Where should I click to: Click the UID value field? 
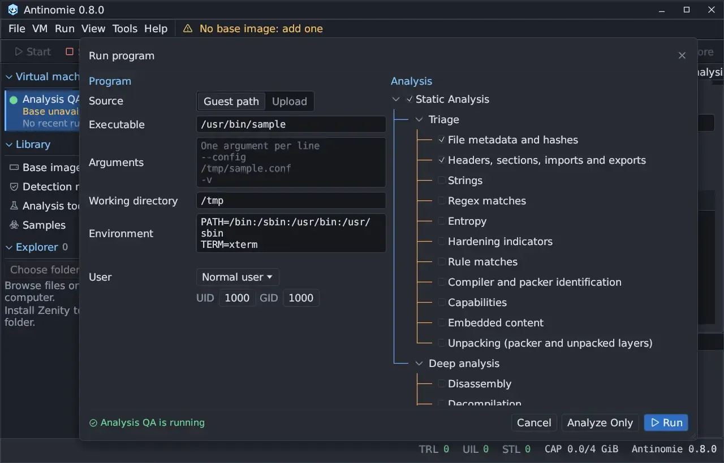tap(237, 298)
